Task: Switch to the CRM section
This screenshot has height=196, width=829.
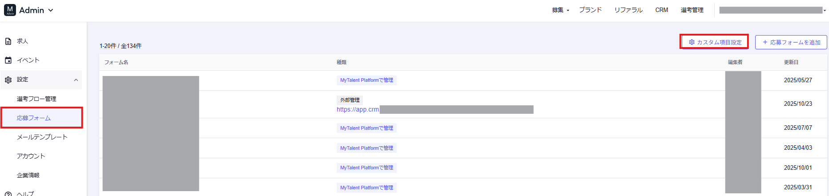Action: coord(661,10)
